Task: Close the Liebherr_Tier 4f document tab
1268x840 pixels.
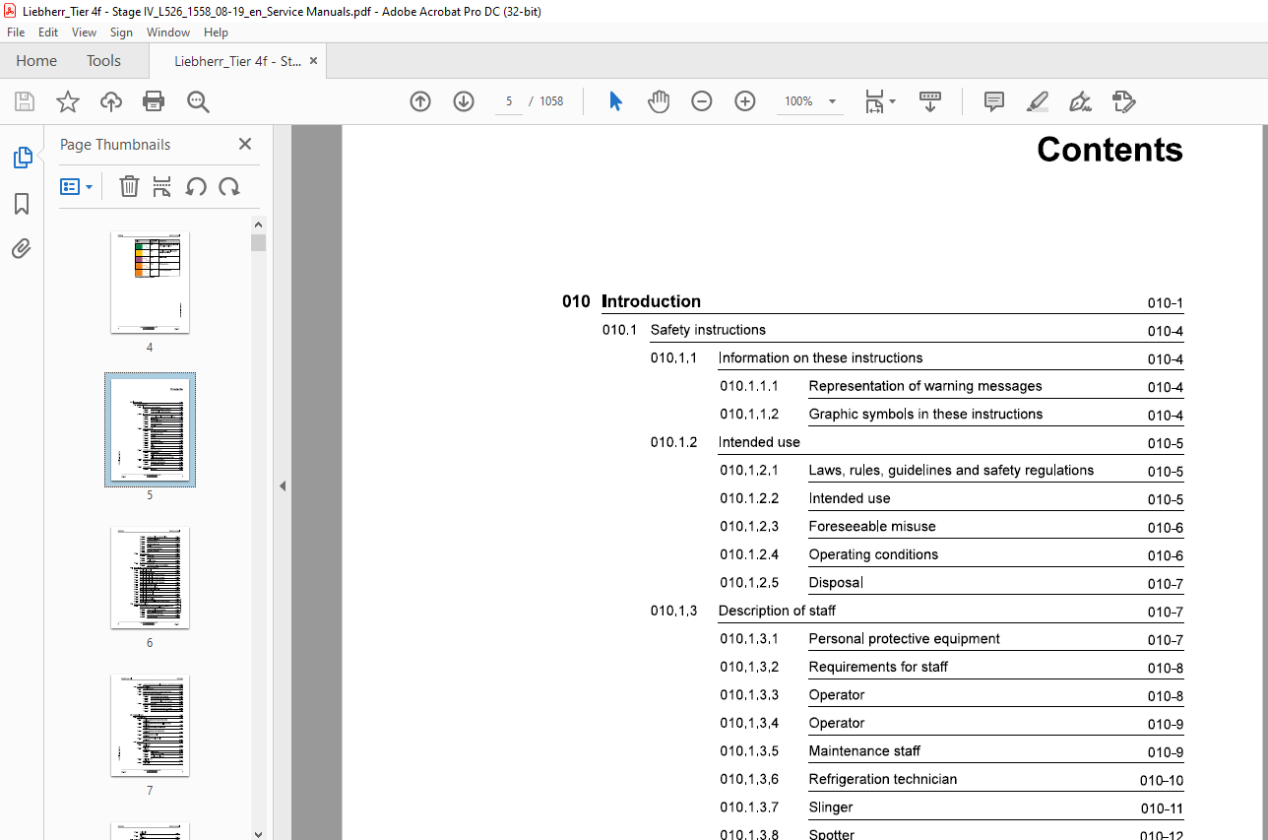Action: (313, 61)
